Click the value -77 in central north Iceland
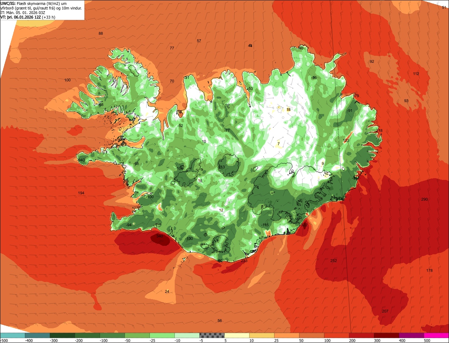 point(227,130)
